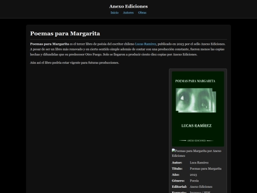Click the Título: label in infobox
This screenshot has height=193, width=257.
click(177, 169)
